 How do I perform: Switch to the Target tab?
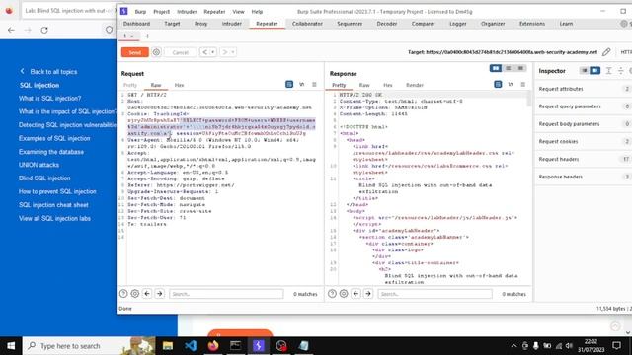point(172,24)
